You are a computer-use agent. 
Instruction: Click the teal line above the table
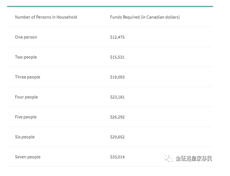tap(110, 6)
